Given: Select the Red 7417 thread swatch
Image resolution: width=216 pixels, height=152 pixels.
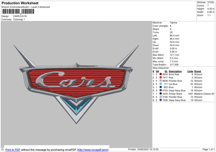Looking at the screenshot, I should tap(161, 78).
